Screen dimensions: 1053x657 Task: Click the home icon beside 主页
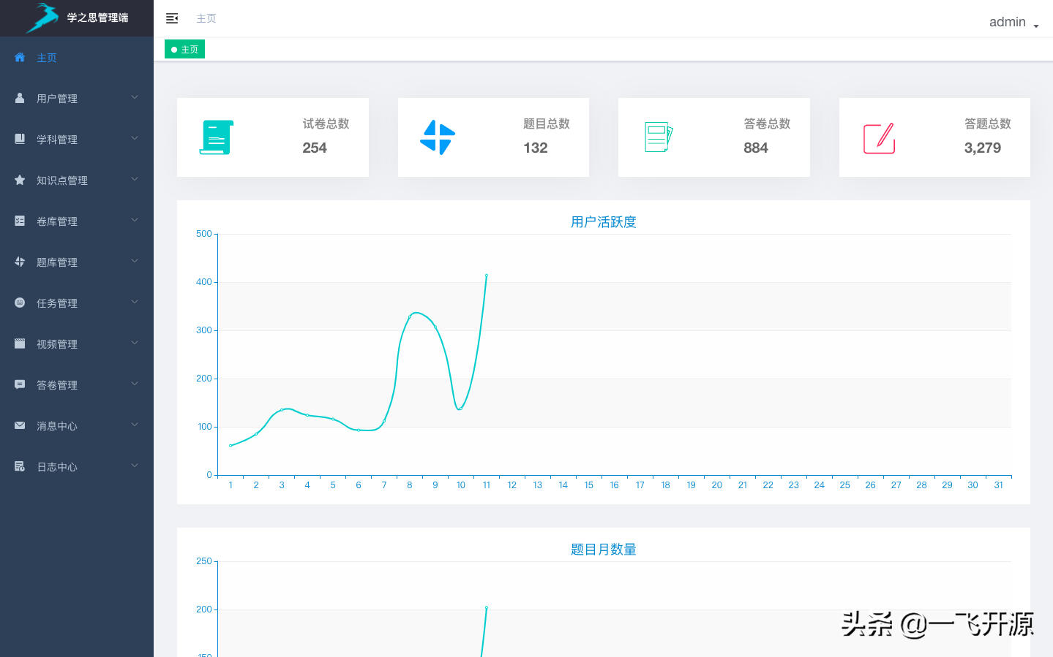20,57
